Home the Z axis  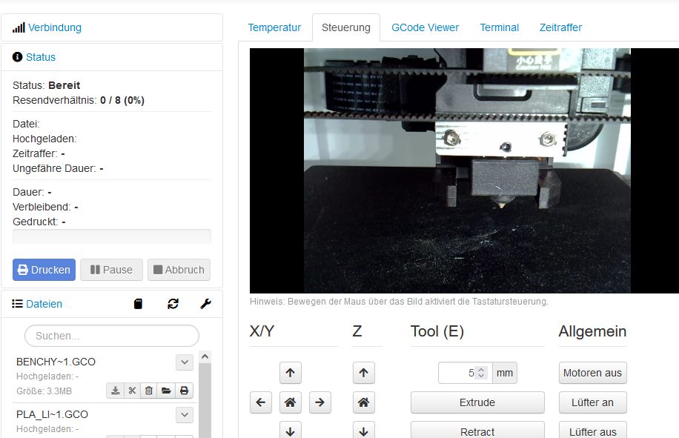click(363, 402)
